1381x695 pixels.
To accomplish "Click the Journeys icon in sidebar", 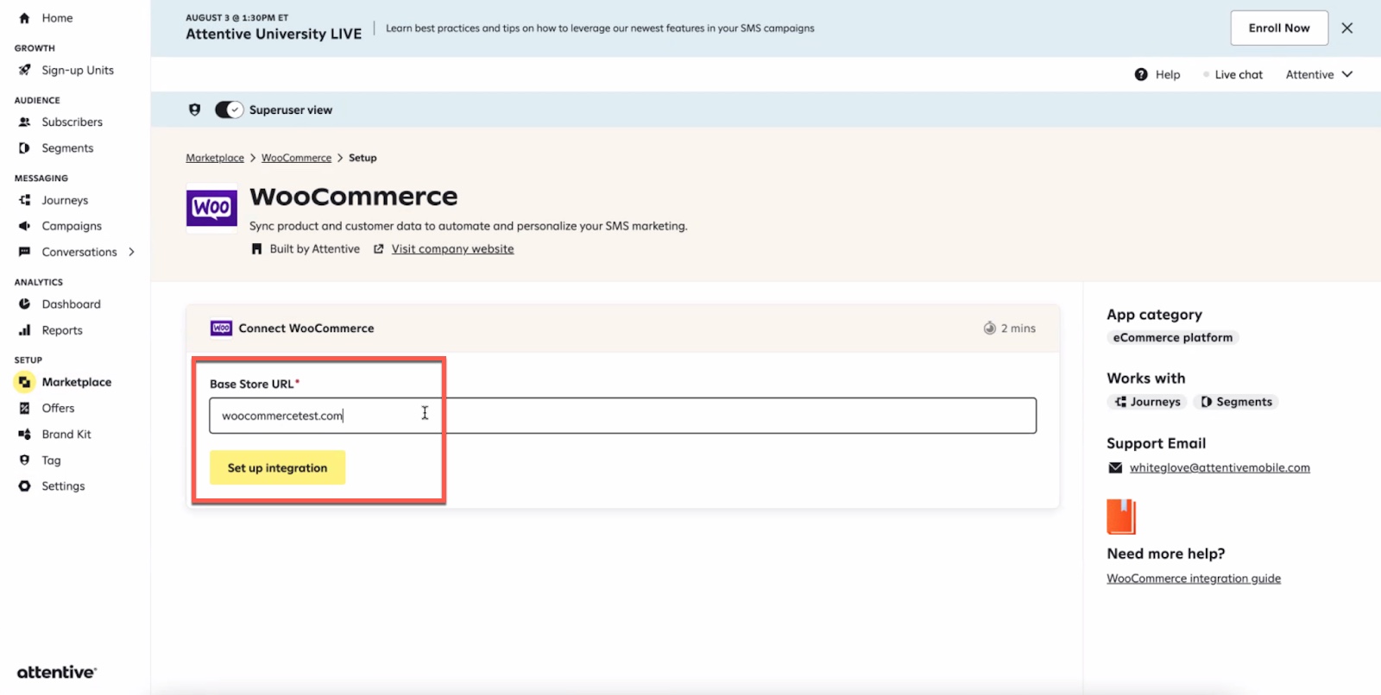I will point(24,200).
